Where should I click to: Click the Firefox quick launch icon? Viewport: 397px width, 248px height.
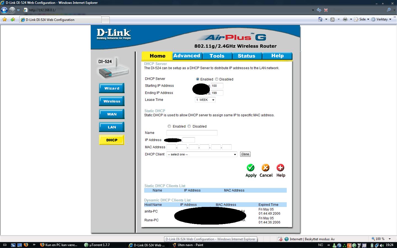pyautogui.click(x=26, y=245)
